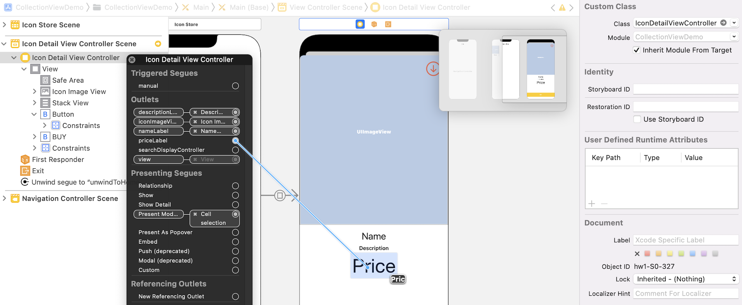Enable the Use Storyboard ID checkbox
This screenshot has height=305, width=742.
[x=637, y=119]
